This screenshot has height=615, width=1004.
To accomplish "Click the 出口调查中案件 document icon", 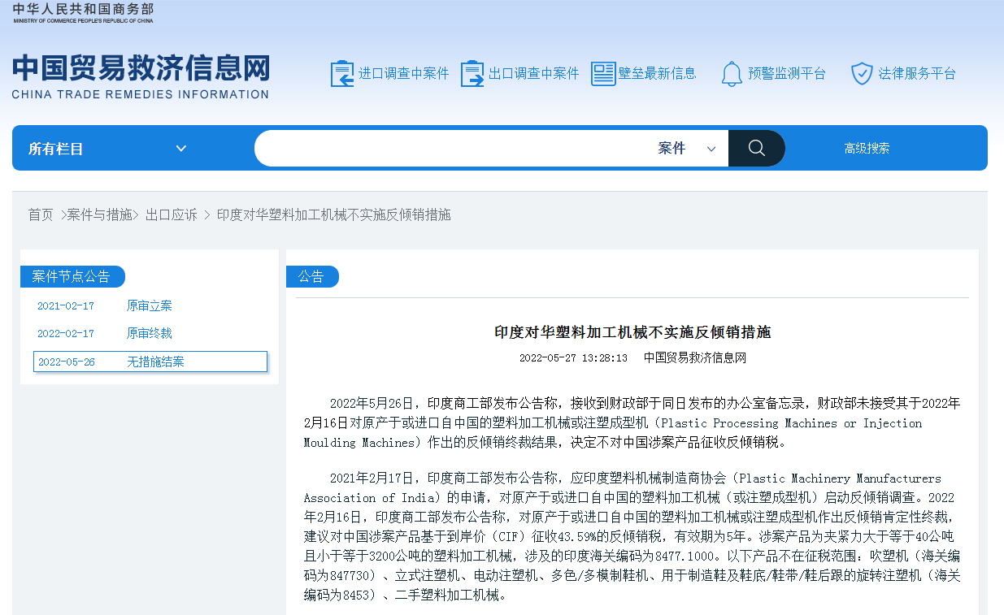I will tap(472, 74).
